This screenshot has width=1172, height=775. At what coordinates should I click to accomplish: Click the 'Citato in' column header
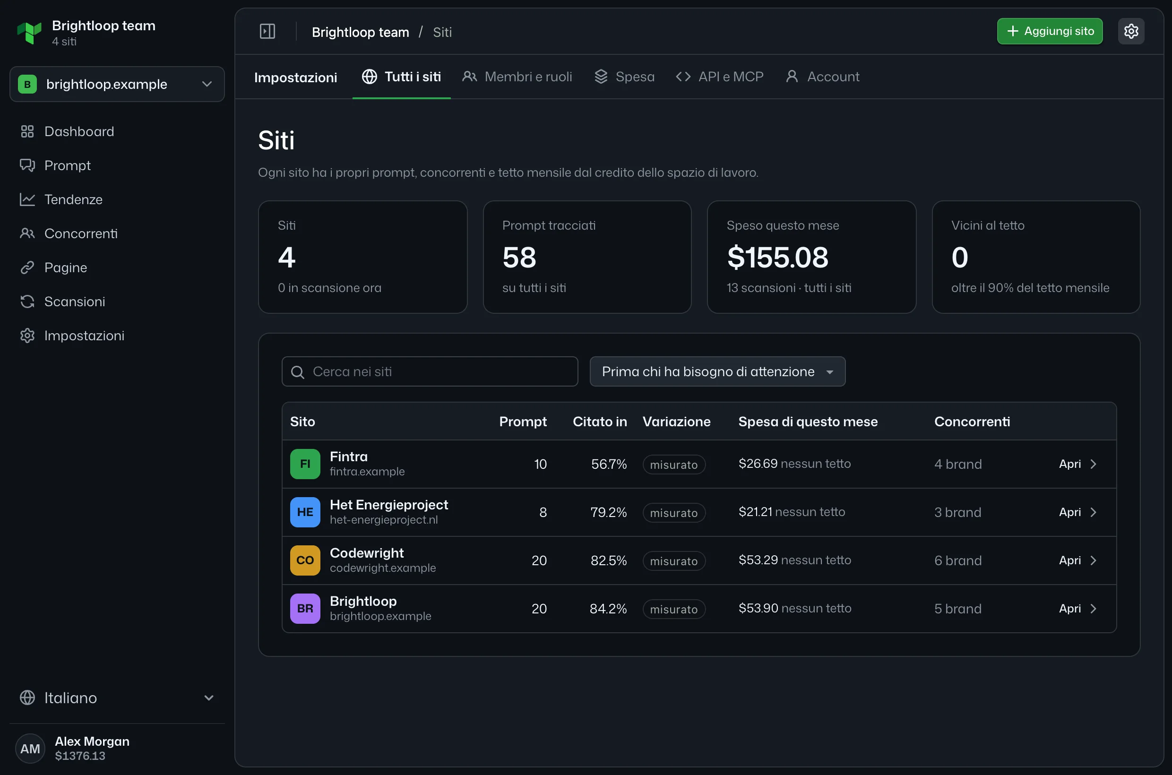[x=600, y=422]
